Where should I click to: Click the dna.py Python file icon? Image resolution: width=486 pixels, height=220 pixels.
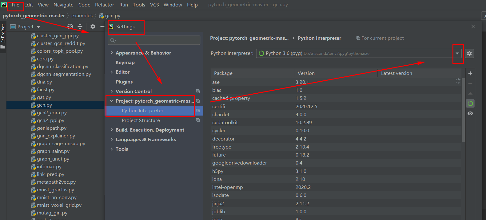pyautogui.click(x=33, y=82)
